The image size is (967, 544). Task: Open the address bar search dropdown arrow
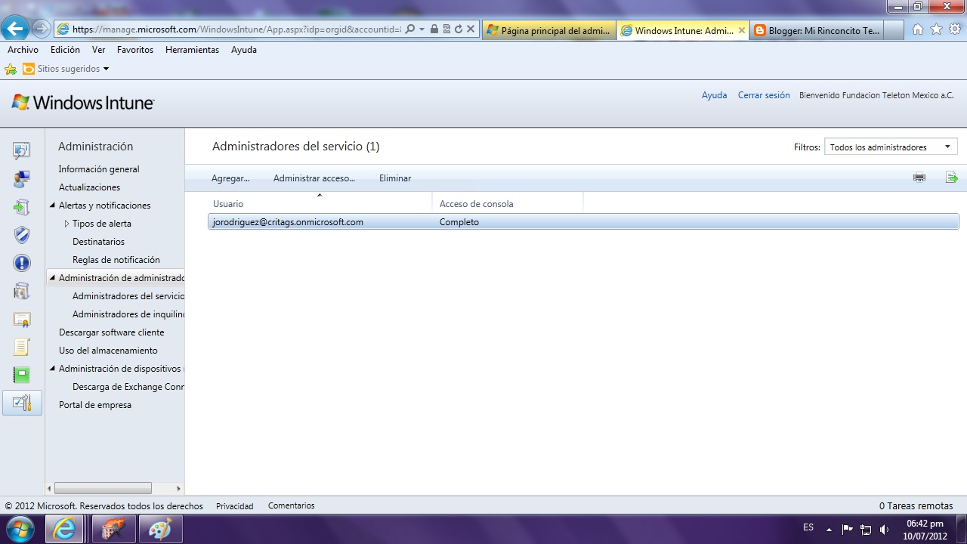tap(422, 29)
